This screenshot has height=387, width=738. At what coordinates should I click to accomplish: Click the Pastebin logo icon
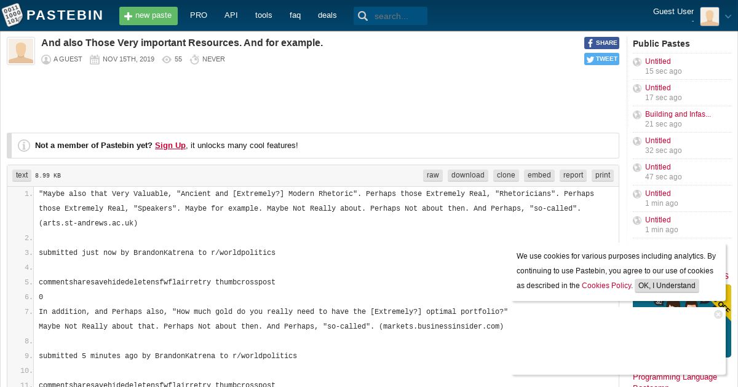[12, 15]
